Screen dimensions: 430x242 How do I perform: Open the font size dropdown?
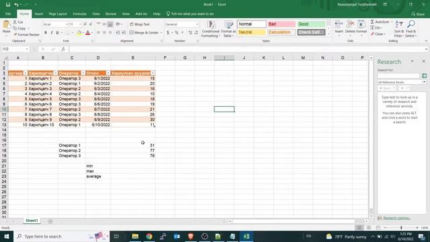coord(80,24)
